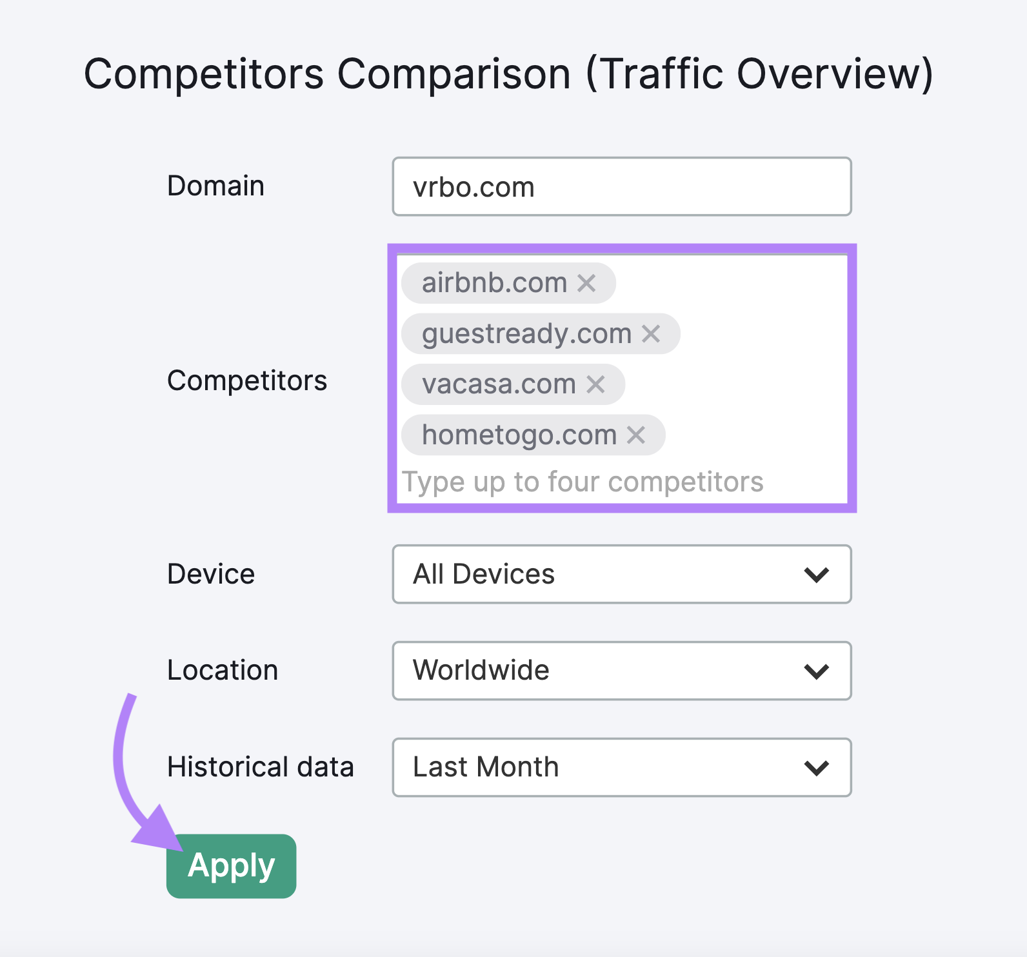The width and height of the screenshot is (1027, 957).
Task: Remove hometogo.com using its X icon
Action: [x=636, y=435]
